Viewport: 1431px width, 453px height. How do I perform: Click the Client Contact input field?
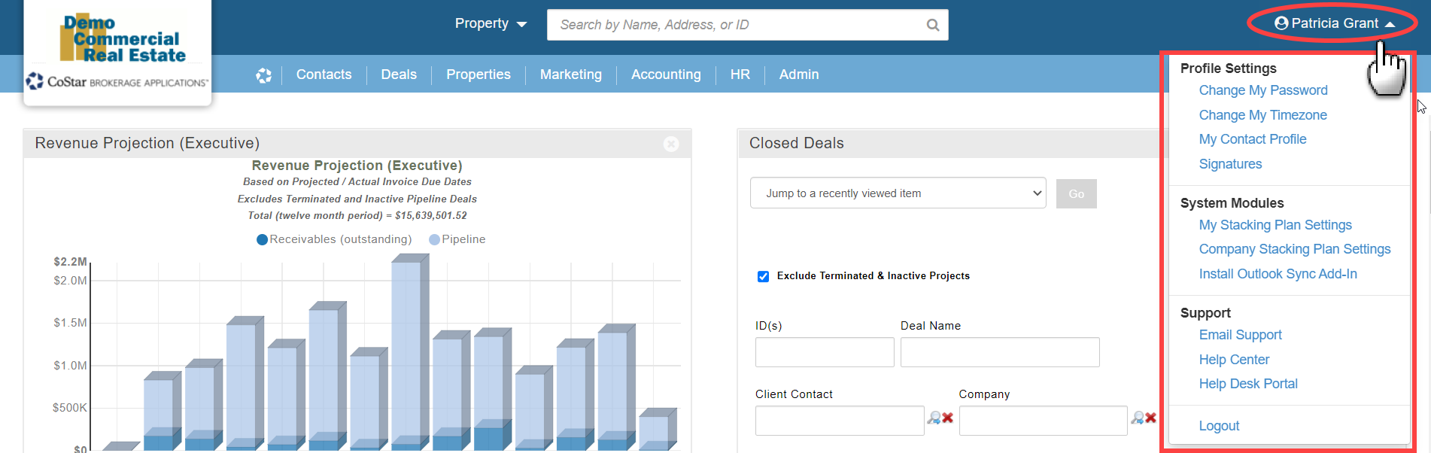pyautogui.click(x=840, y=421)
